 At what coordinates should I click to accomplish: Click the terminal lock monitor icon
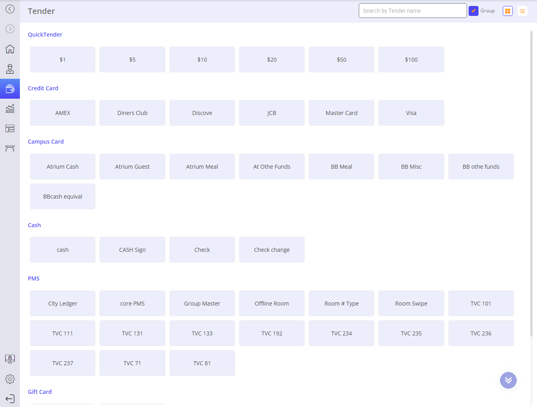(x=10, y=359)
